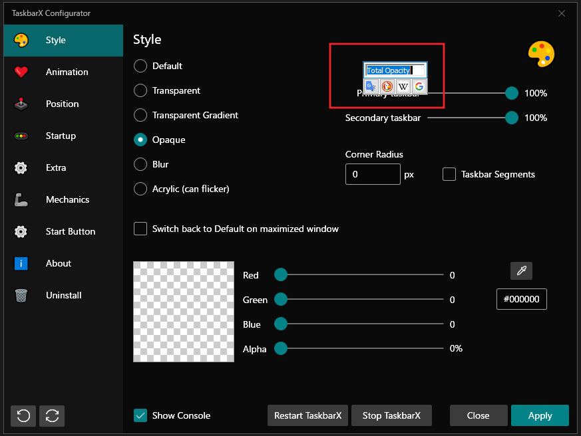This screenshot has height=436, width=581.
Task: Uncheck the Show Console checkbox
Action: tap(140, 415)
